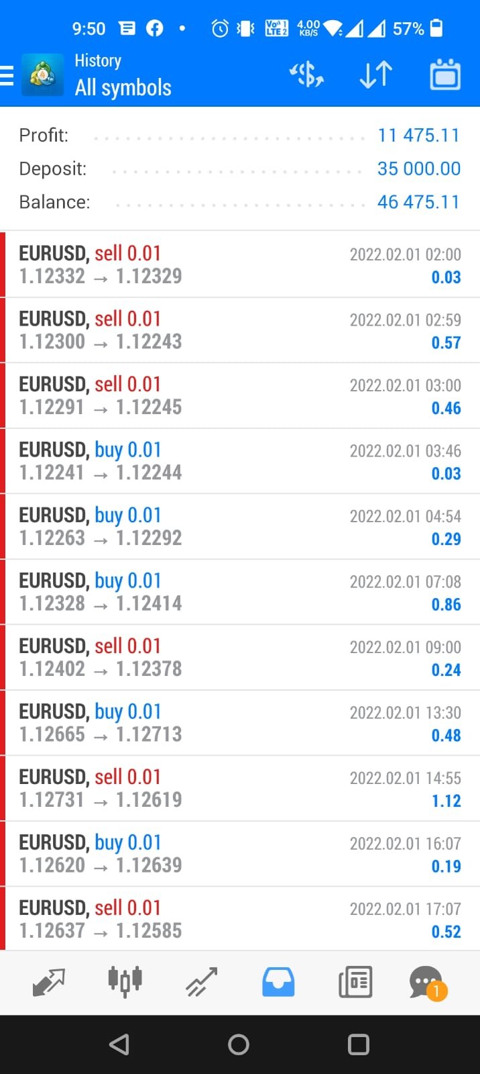Open the News tab icon
480x1074 pixels.
pos(355,983)
